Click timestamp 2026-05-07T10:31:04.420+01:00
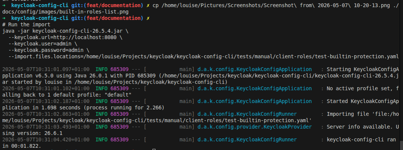The height and width of the screenshot is (150, 403). [x=46, y=139]
